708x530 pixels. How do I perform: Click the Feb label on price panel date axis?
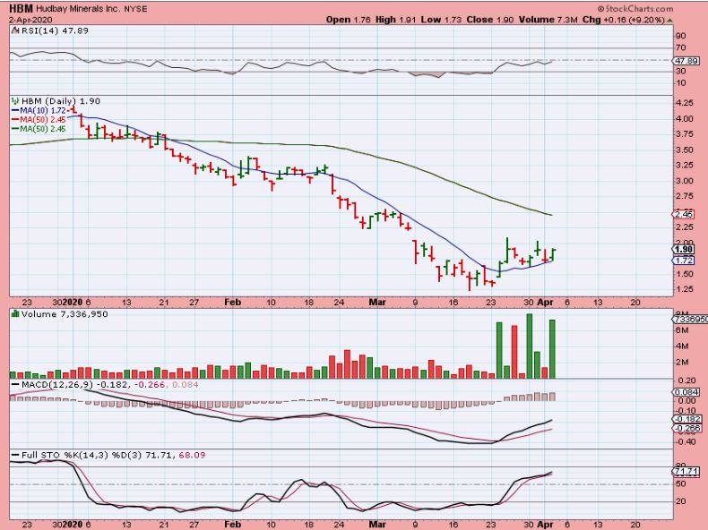[x=232, y=303]
